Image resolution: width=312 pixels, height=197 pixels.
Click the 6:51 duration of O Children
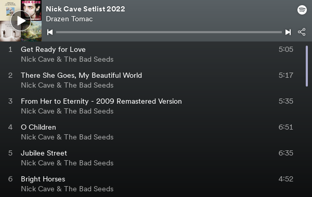[285, 127]
